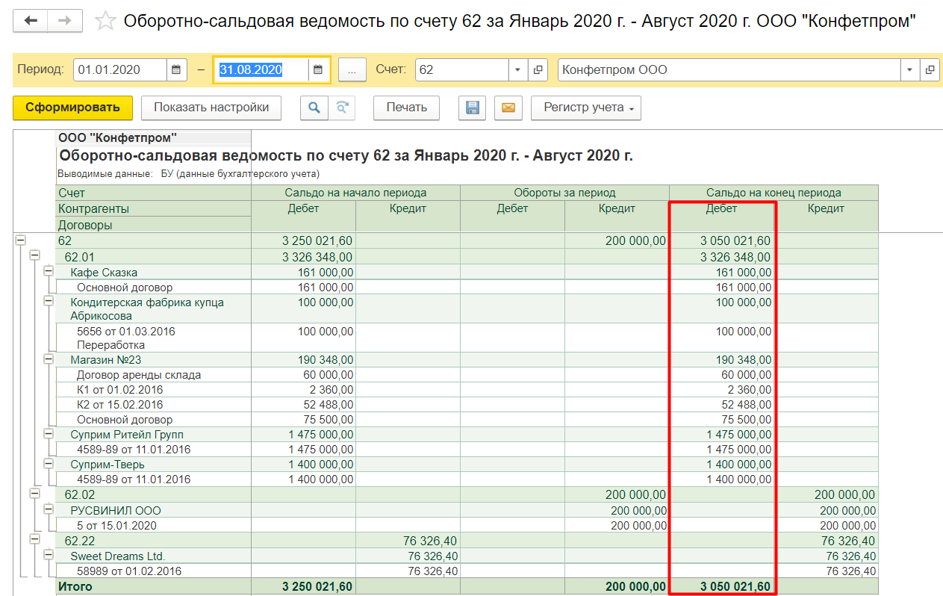Open calendar for start date 01.01.2020

click(x=176, y=69)
